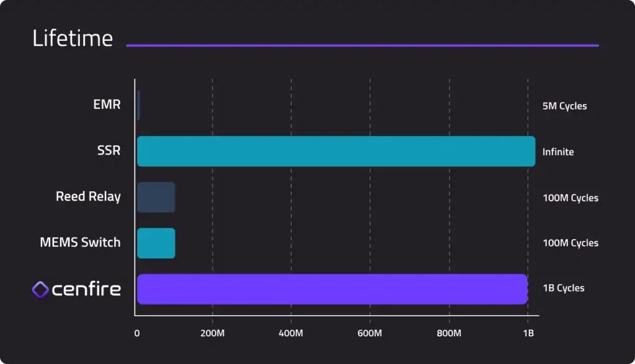Toggle the EMR row label
This screenshot has height=364, width=635.
[x=107, y=104]
